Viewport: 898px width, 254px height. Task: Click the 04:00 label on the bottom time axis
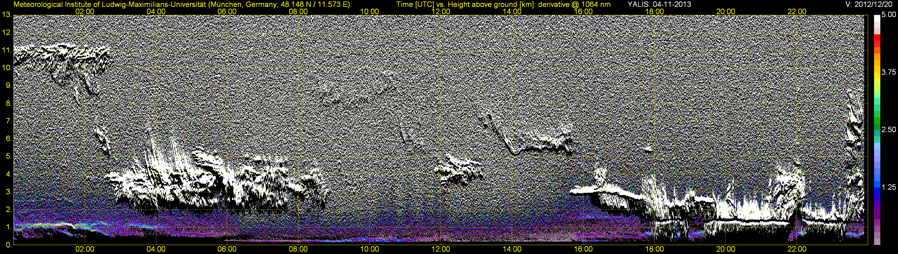click(x=156, y=249)
